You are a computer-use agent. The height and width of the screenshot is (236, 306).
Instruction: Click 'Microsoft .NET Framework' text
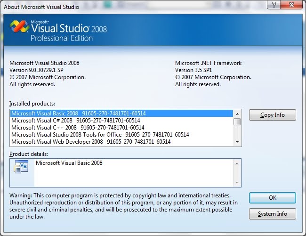pyautogui.click(x=208, y=63)
